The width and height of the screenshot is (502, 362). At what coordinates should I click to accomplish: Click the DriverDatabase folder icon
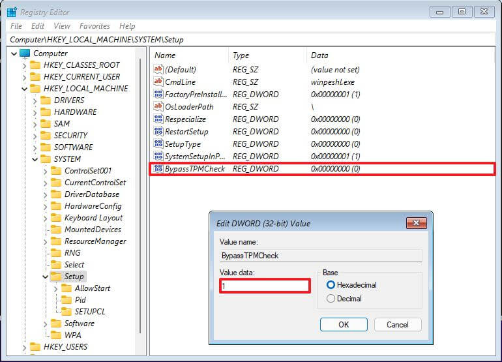tap(56, 194)
